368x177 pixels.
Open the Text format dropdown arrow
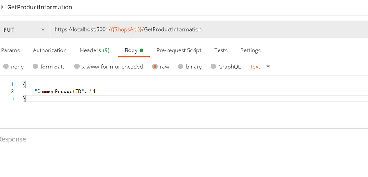tap(268, 67)
